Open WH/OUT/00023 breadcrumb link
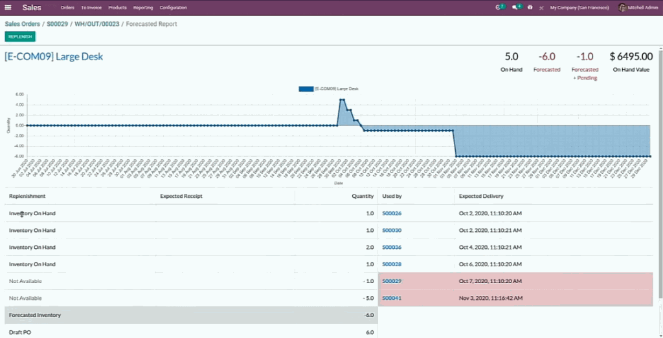The image size is (663, 338). click(97, 24)
